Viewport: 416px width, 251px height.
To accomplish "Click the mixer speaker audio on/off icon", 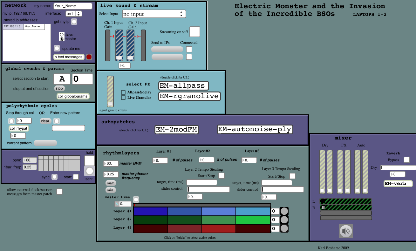I will pyautogui.click(x=346, y=231).
